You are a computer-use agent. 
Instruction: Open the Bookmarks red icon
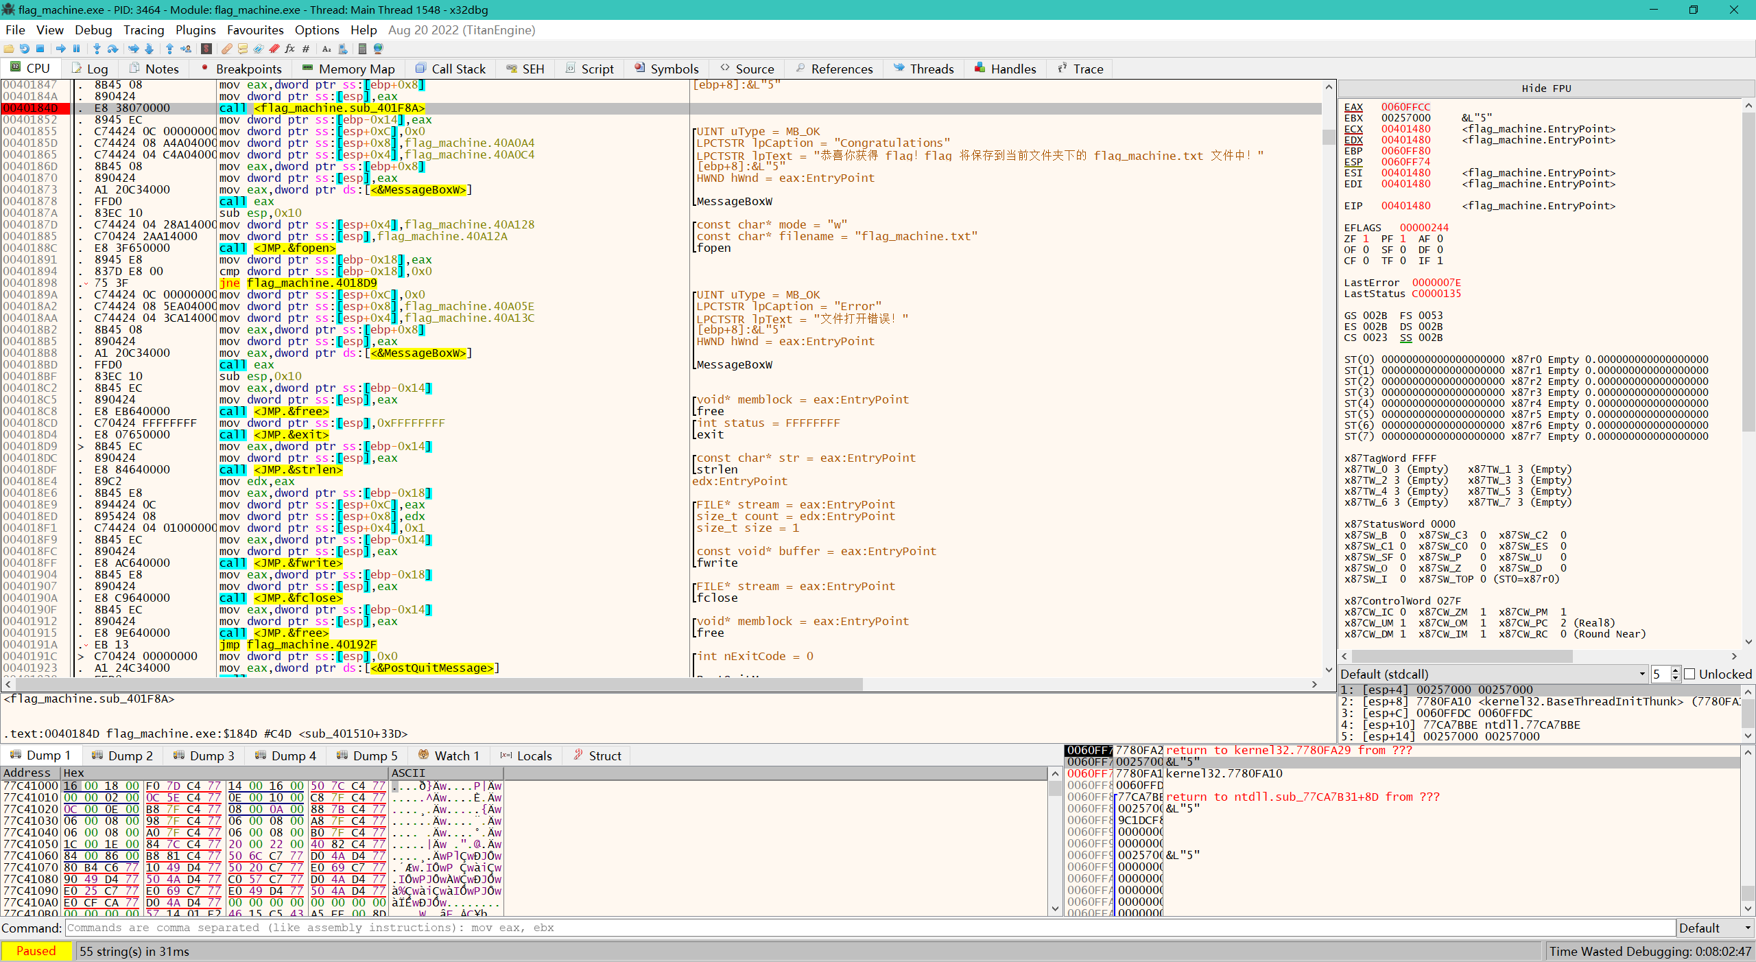(274, 49)
